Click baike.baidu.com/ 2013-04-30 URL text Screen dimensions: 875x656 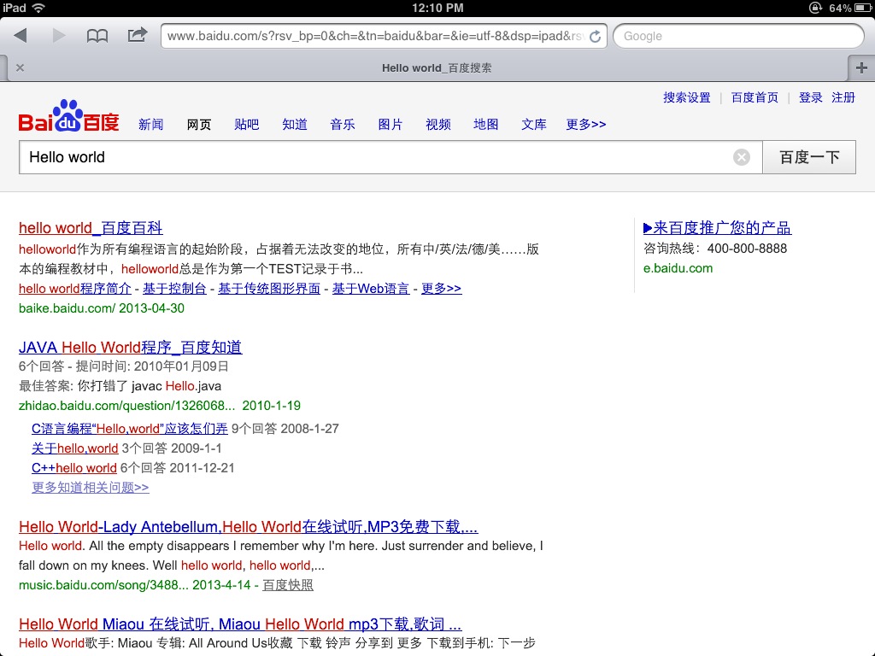coord(102,307)
